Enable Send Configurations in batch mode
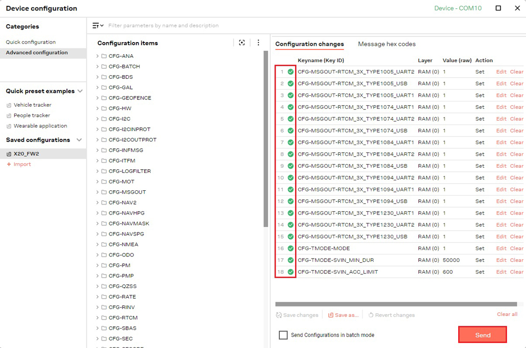The image size is (526, 348). (x=283, y=335)
